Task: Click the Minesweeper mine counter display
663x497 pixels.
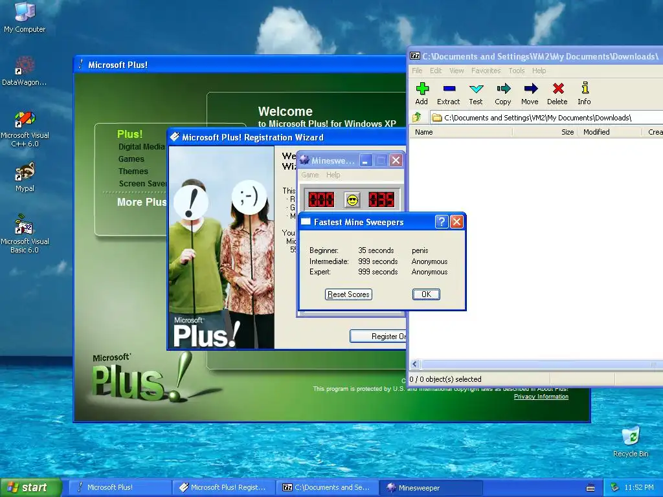Action: click(x=321, y=199)
